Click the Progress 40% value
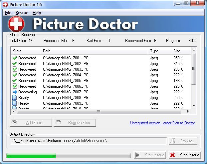 [x=192, y=41]
